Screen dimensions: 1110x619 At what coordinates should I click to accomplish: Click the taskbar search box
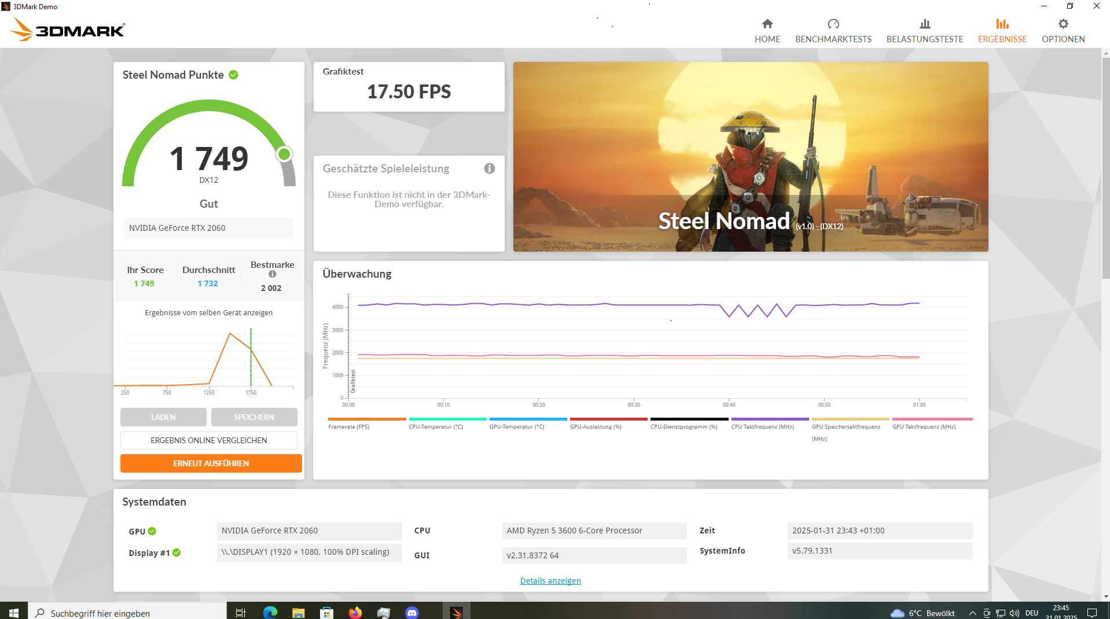pos(127,612)
